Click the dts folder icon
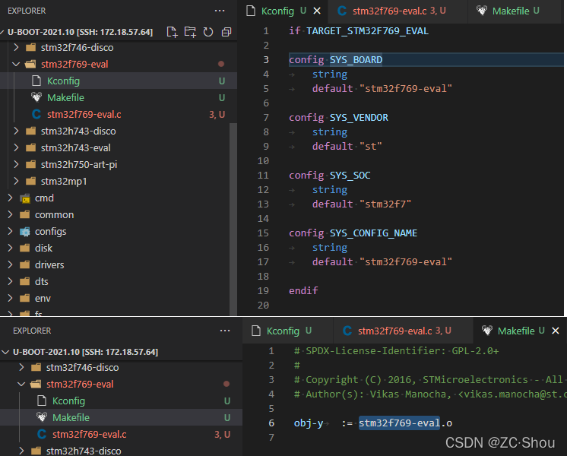567x456 pixels. click(x=25, y=281)
